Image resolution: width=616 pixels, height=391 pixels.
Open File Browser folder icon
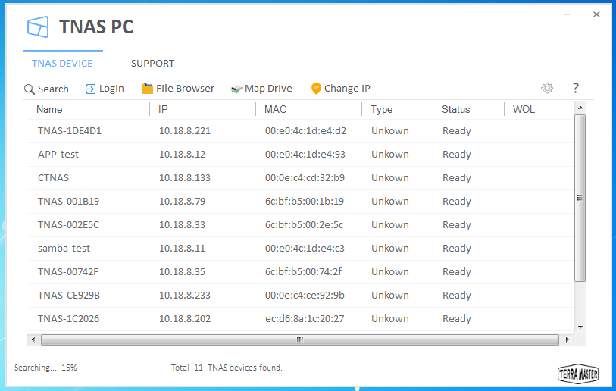pyautogui.click(x=147, y=89)
